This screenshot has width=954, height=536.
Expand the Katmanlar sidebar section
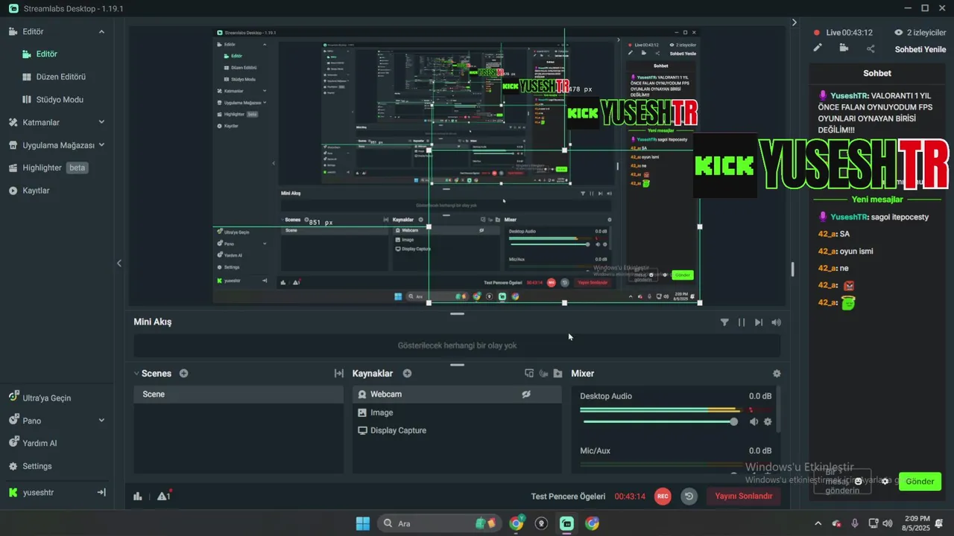101,122
